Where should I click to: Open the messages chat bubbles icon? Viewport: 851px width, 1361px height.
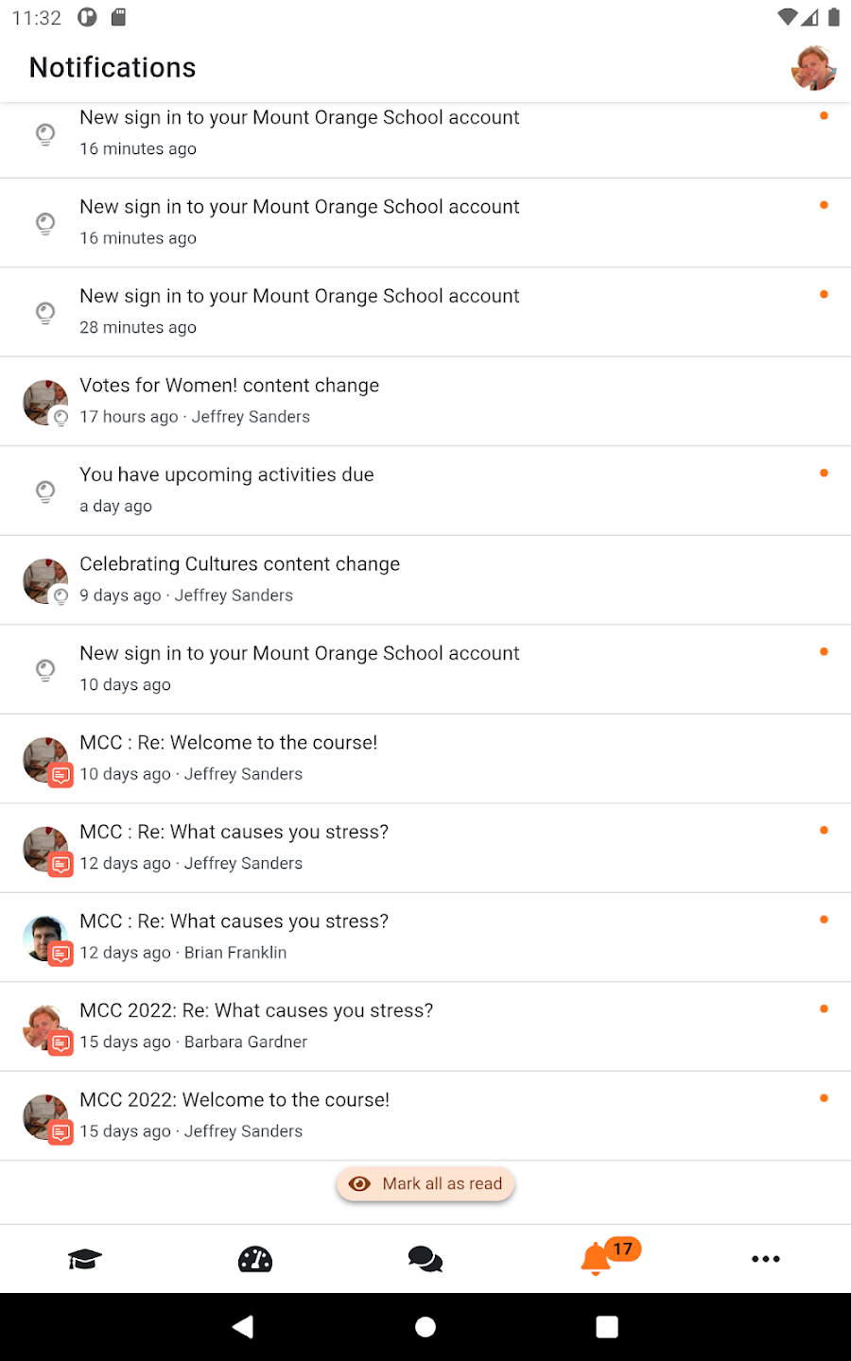425,1259
